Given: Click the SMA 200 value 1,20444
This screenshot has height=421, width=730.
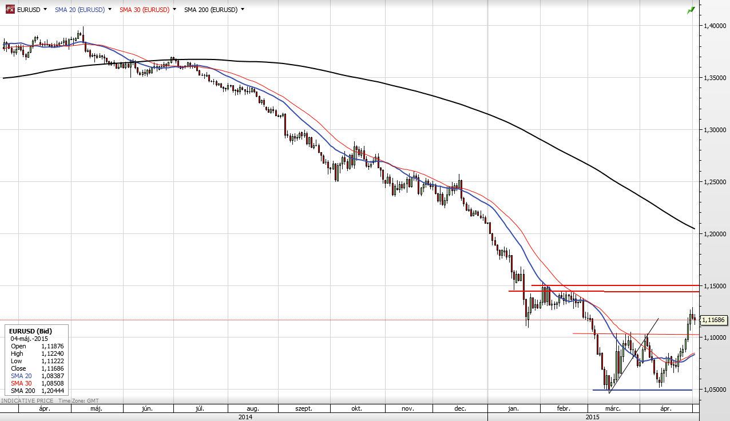Looking at the screenshot, I should tap(52, 391).
